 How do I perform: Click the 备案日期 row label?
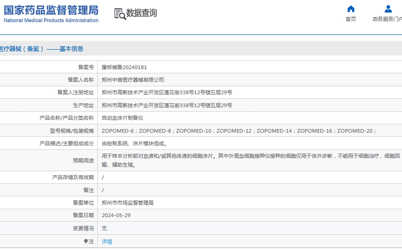tap(83, 215)
